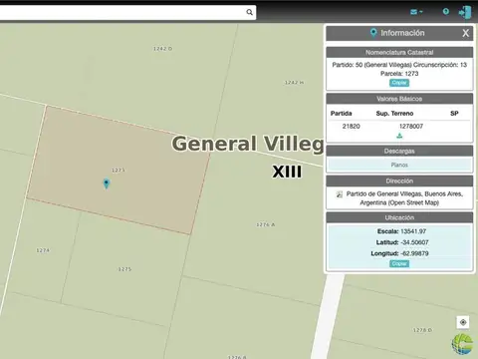The width and height of the screenshot is (478, 359).
Task: Click the XIII circumscription label
Action: point(287,172)
